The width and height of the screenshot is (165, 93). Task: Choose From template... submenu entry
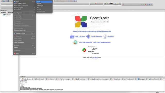[44, 12]
